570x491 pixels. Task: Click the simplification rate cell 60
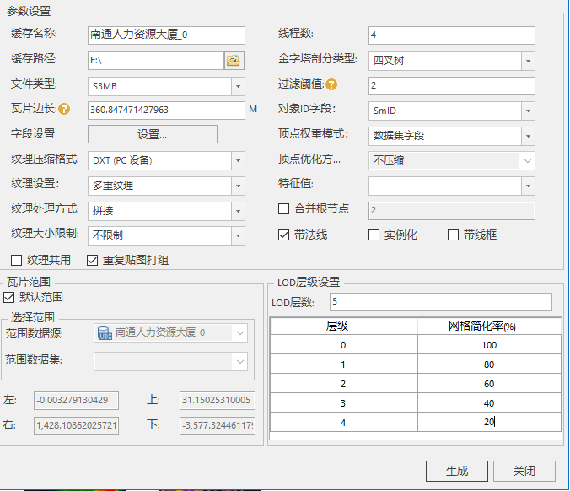tap(489, 383)
